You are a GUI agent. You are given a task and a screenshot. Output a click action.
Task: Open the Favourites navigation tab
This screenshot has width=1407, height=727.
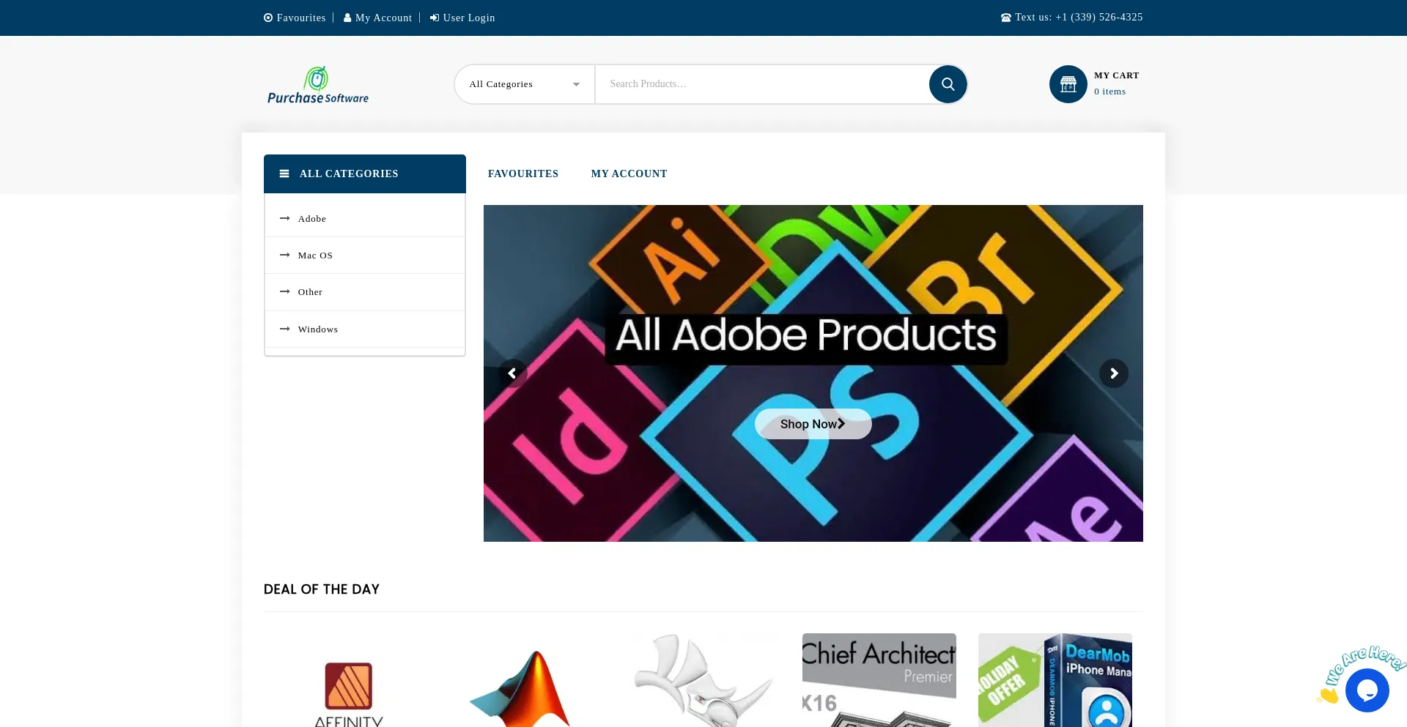coord(523,174)
